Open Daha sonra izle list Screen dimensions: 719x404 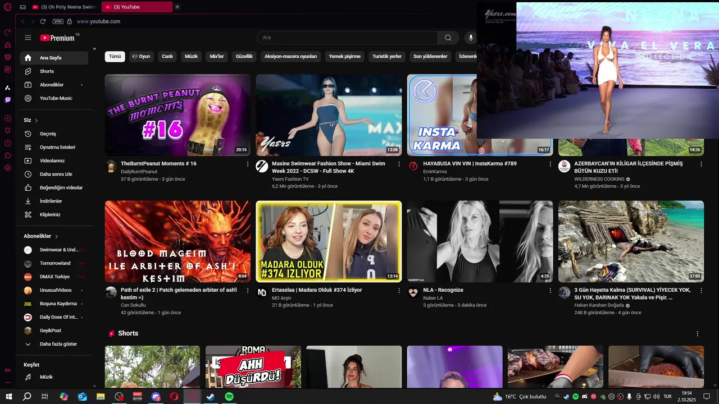point(54,175)
